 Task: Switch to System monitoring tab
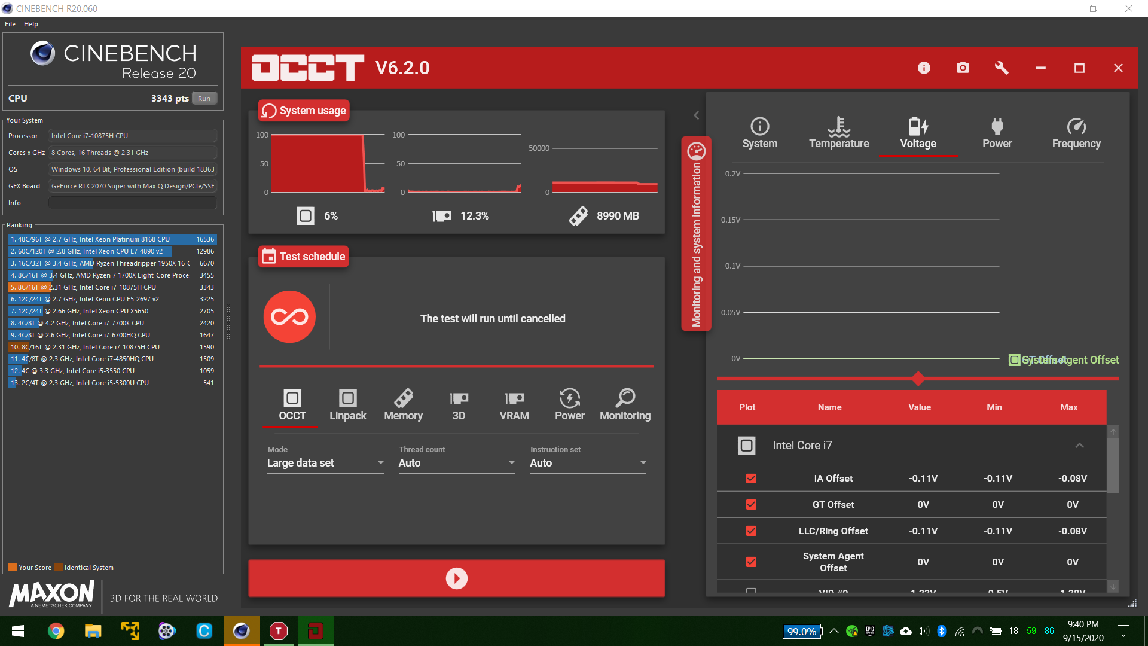coord(760,133)
